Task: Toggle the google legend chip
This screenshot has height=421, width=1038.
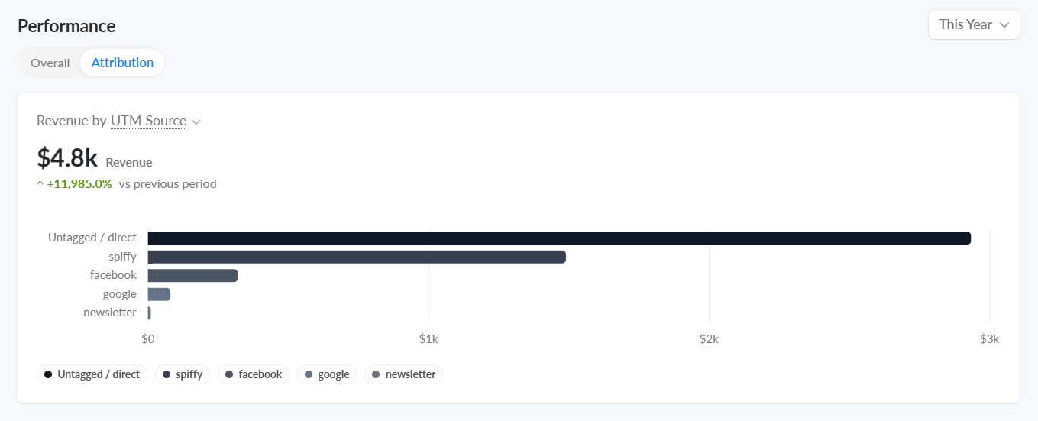Action: 327,374
